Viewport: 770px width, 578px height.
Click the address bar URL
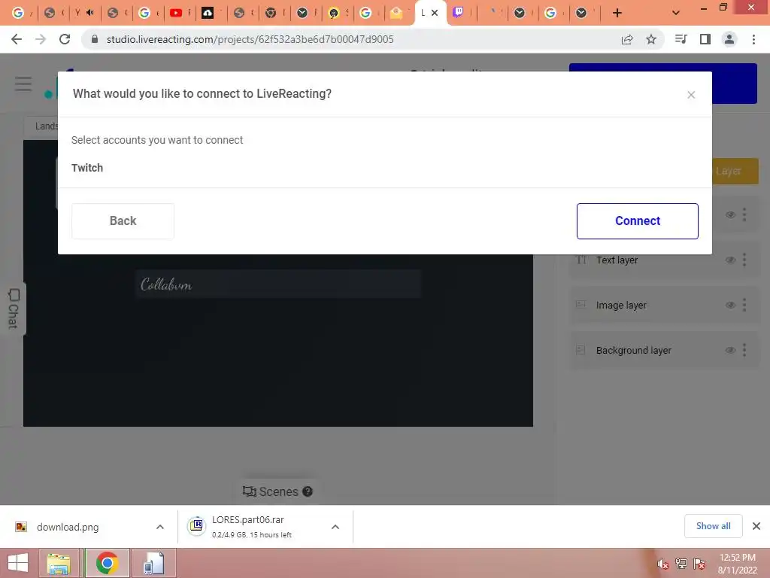coord(250,39)
